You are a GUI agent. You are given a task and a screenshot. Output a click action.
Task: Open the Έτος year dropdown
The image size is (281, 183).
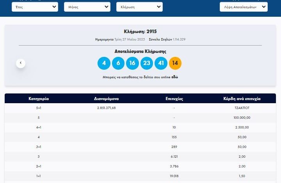(x=35, y=7)
